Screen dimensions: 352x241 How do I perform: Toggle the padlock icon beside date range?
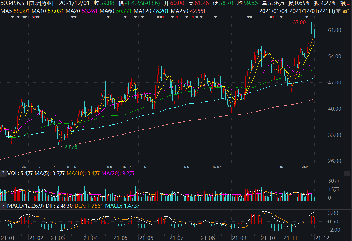coord(345,11)
